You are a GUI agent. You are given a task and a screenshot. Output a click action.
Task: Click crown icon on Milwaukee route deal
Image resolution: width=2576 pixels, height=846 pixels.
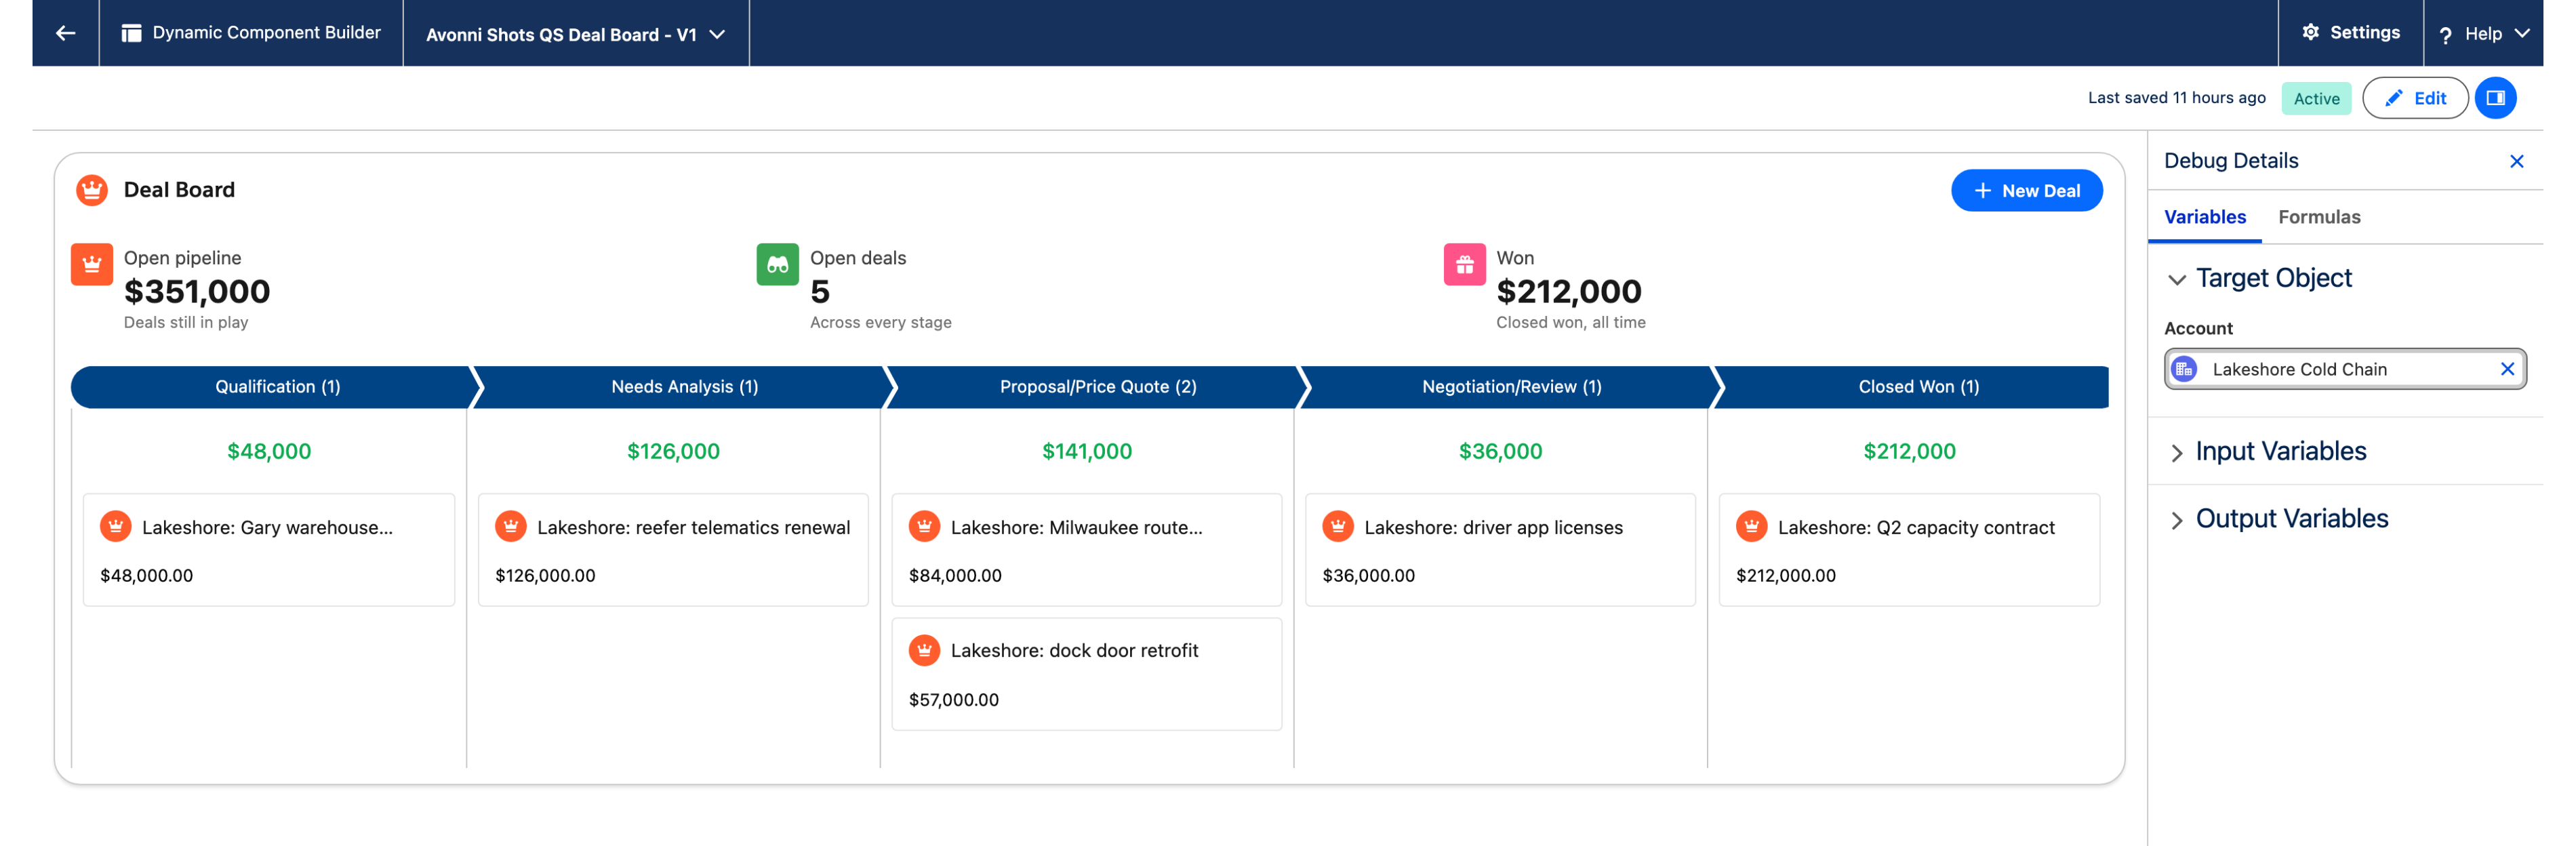924,526
